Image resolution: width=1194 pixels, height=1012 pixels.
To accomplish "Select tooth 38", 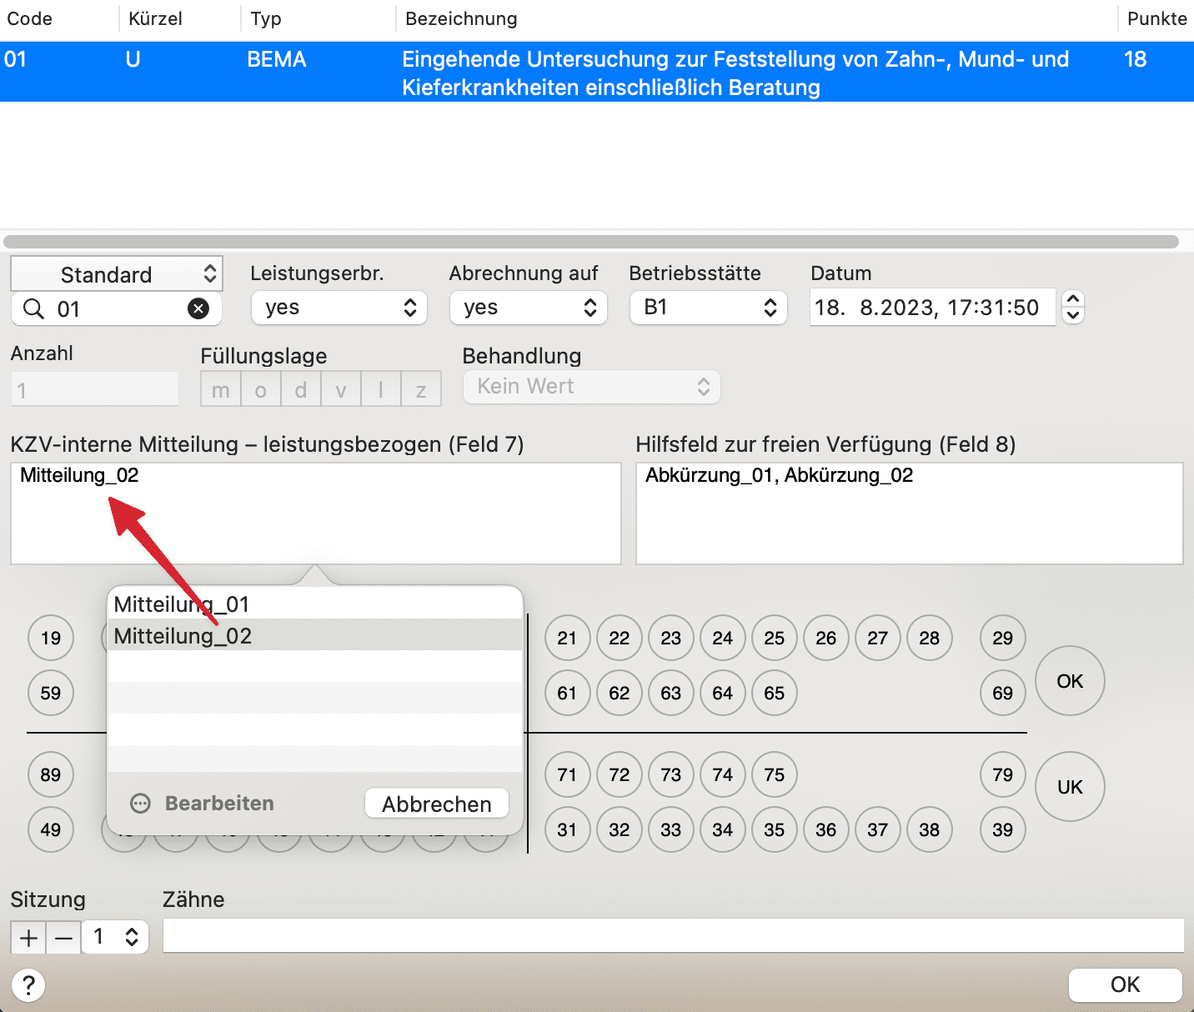I will click(x=930, y=830).
